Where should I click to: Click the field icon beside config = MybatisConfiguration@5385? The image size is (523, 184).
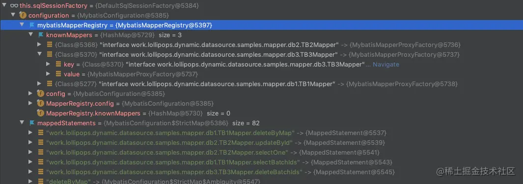point(41,93)
